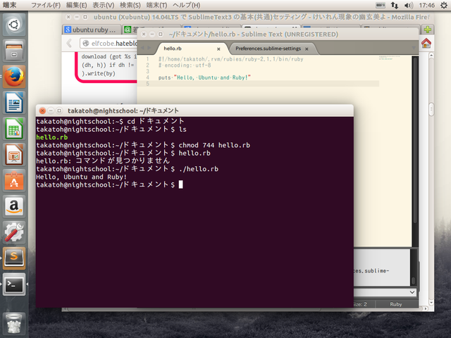Image resolution: width=451 pixels, height=338 pixels.
Task: Open the system gear session menu
Action: tap(444, 5)
